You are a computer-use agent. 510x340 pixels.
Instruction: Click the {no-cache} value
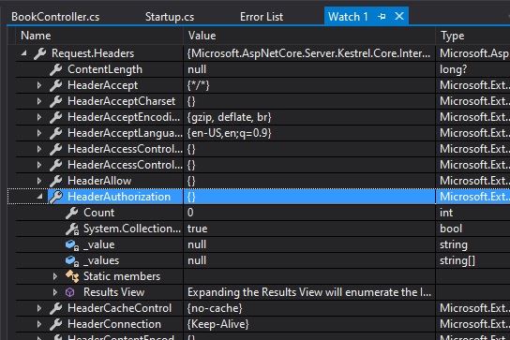point(215,308)
